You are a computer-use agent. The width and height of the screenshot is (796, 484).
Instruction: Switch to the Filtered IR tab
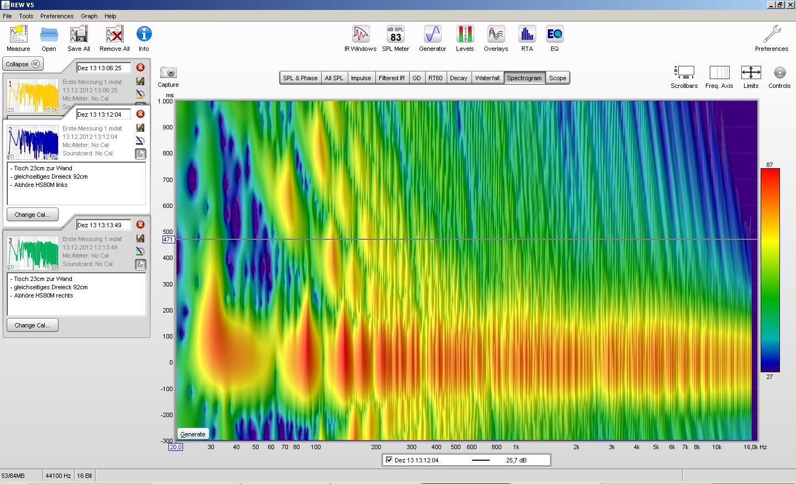[x=392, y=78]
